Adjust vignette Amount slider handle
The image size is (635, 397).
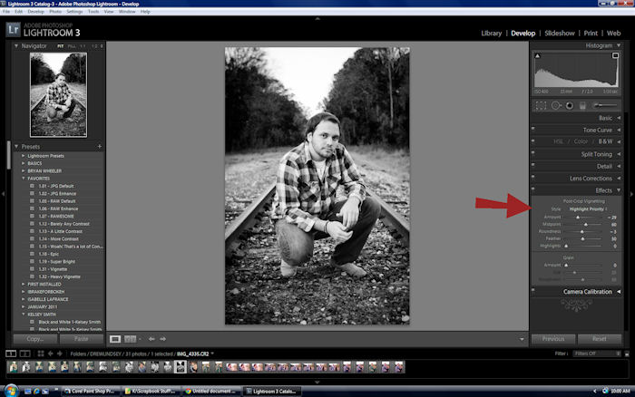click(x=578, y=218)
